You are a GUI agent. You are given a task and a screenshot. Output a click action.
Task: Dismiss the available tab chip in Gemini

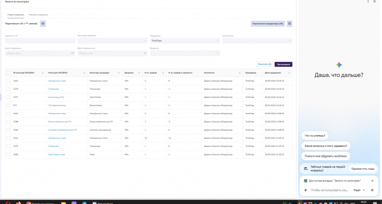[x=372, y=181]
